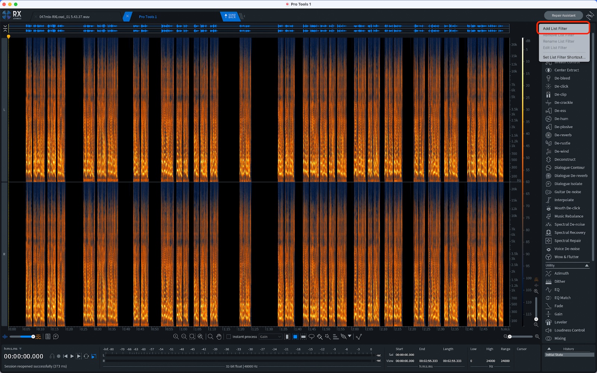The image size is (597, 373).
Task: Choose Set List Filter Shortcut menu item
Action: (564, 57)
